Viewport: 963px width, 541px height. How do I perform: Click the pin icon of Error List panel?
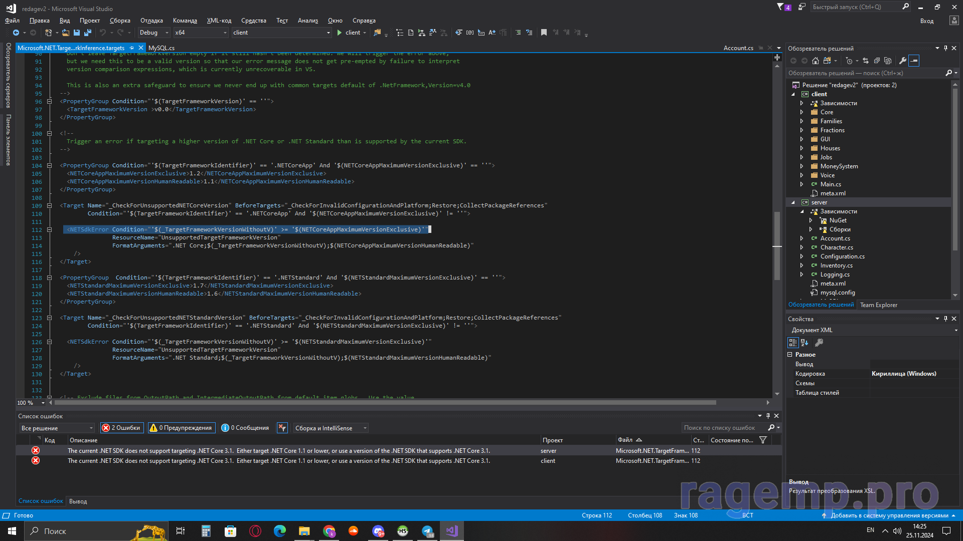tap(768, 416)
